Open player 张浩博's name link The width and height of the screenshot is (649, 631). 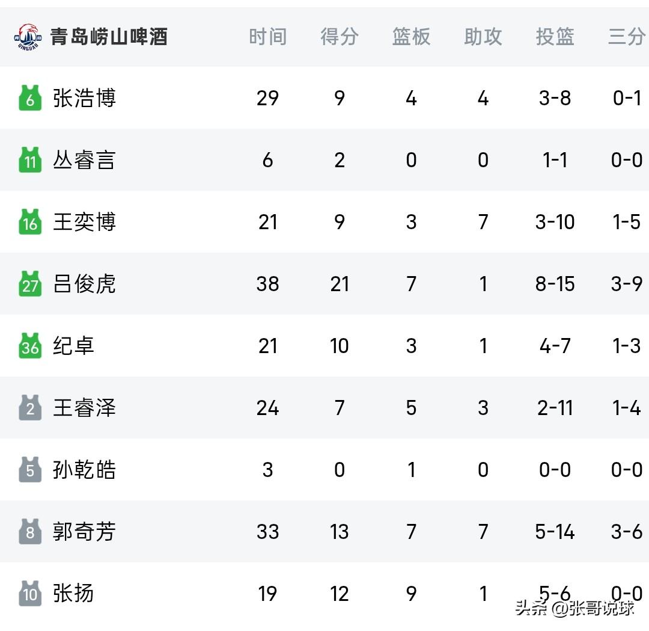(84, 98)
